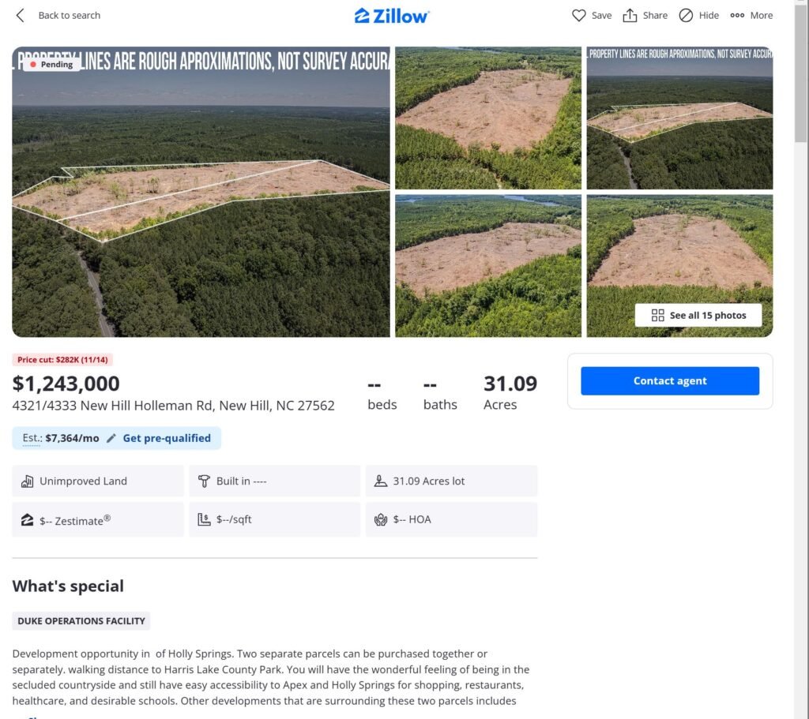Click the Zestimate logo icon
The image size is (809, 719).
click(x=27, y=520)
